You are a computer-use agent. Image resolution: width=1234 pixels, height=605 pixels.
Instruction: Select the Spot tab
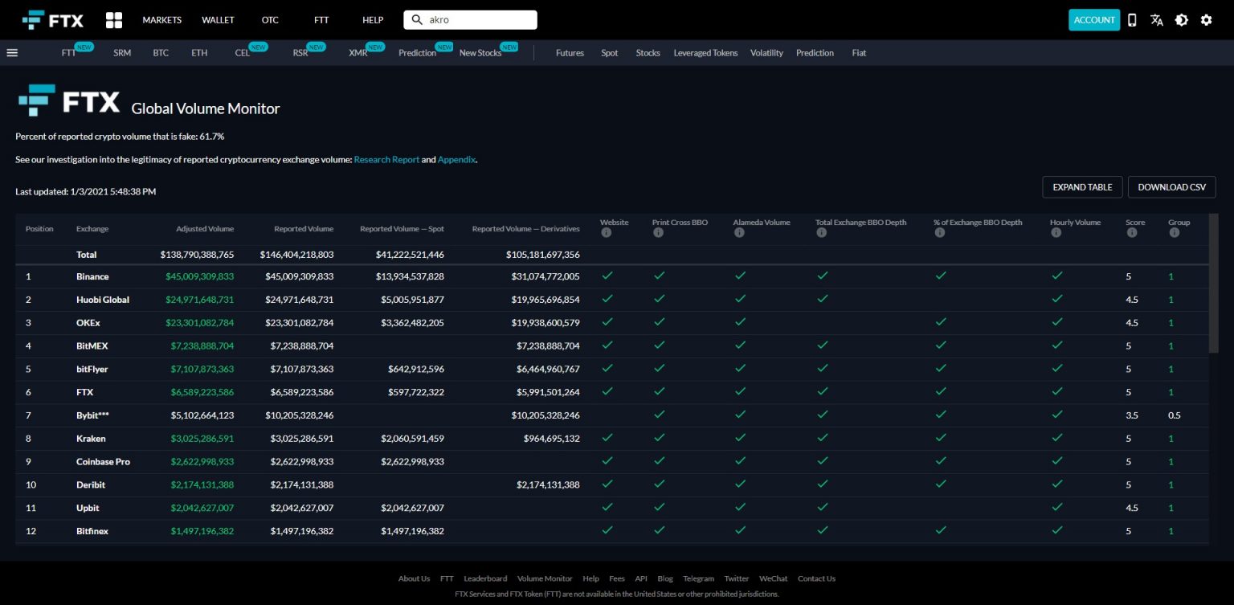(x=610, y=53)
